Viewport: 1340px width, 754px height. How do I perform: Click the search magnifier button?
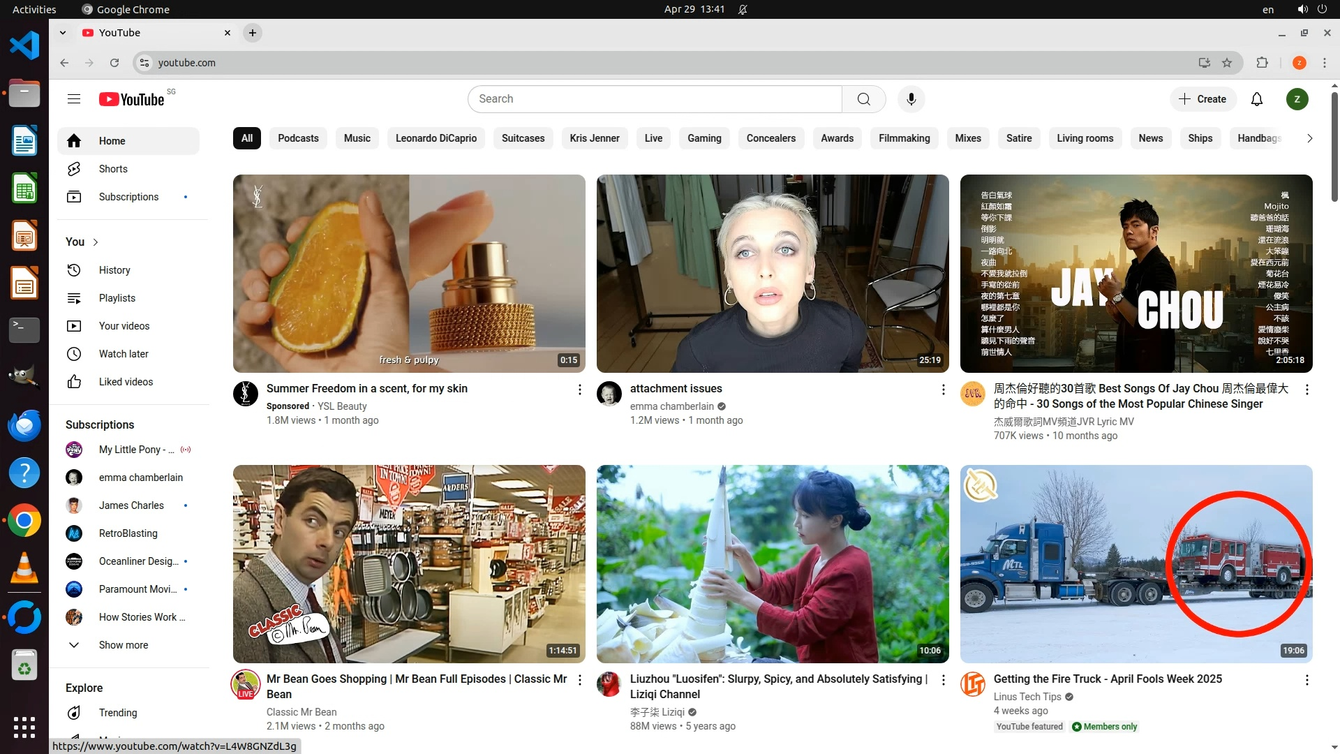pyautogui.click(x=863, y=99)
